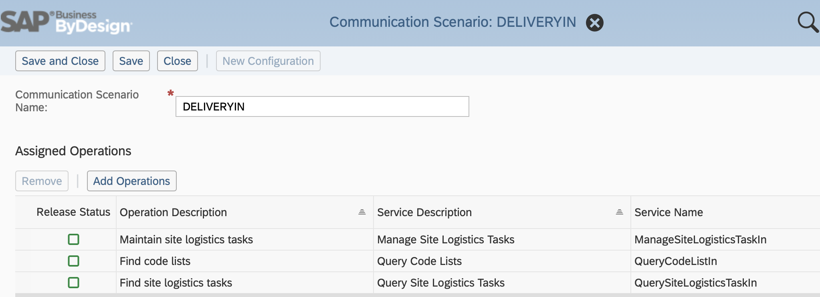This screenshot has width=820, height=297.
Task: Sort by Operation Description column icon
Action: click(362, 212)
